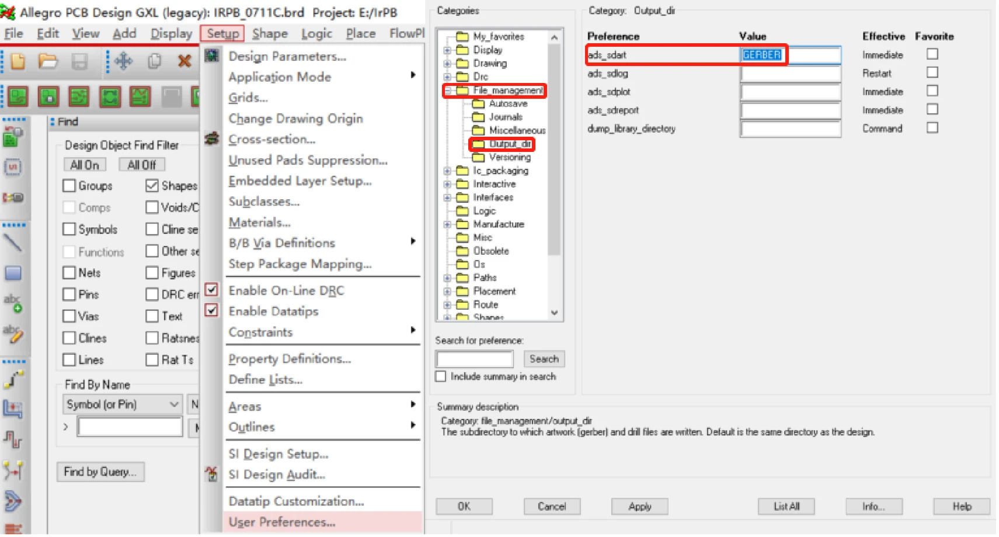
Task: Open the Symbol (or Pin) dropdown
Action: pyautogui.click(x=173, y=404)
